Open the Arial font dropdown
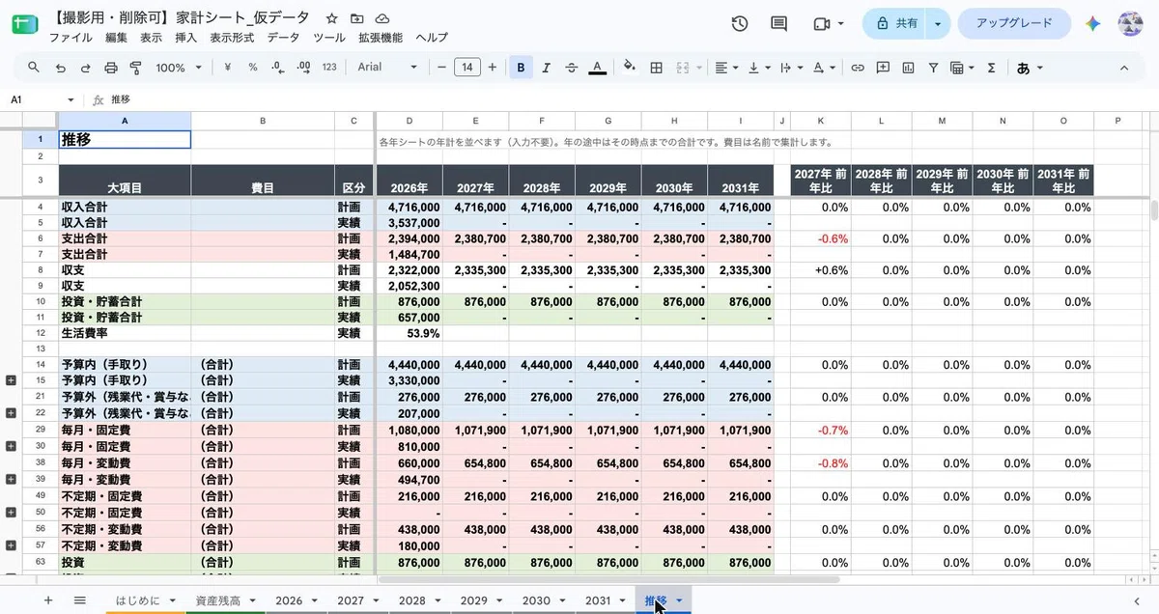Viewport: 1159px width, 614px height. 387,68
